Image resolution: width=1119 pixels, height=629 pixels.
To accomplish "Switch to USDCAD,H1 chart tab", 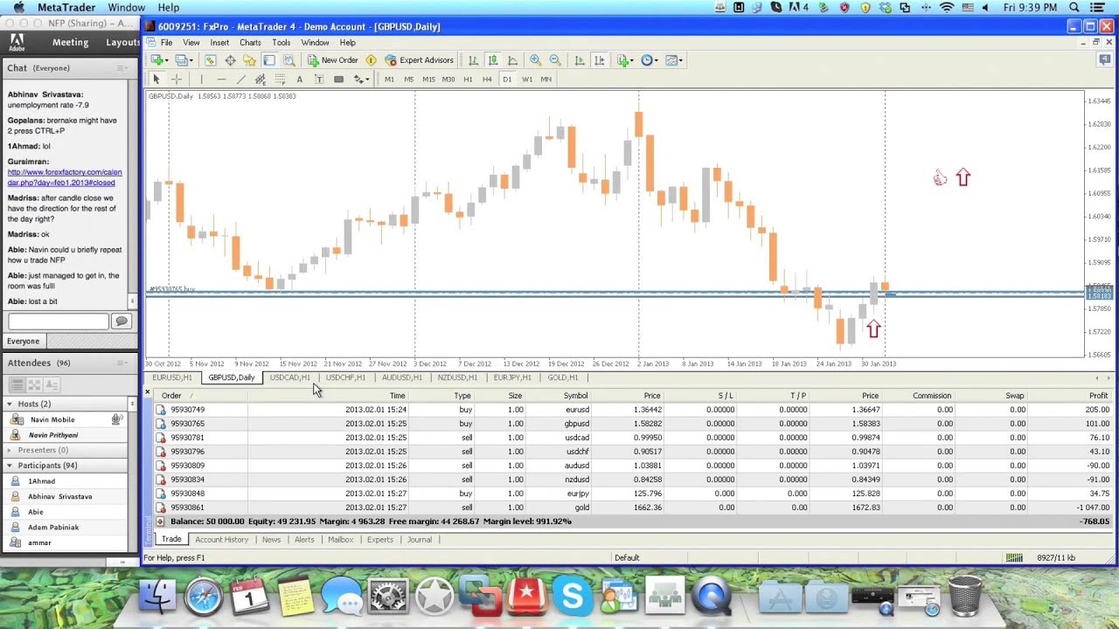I will tap(290, 377).
